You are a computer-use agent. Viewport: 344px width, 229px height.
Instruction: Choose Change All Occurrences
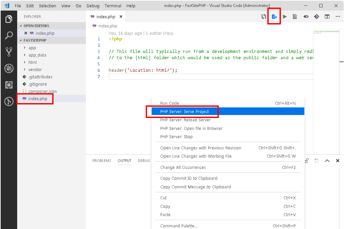click(x=228, y=167)
